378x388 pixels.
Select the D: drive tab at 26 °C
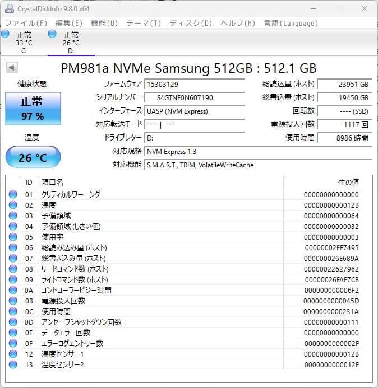(71, 42)
